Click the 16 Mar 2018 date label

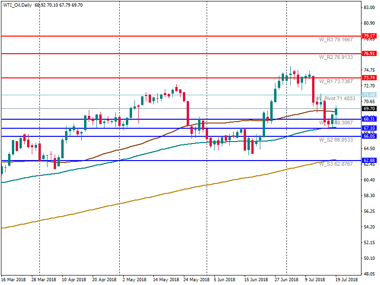pos(13,280)
